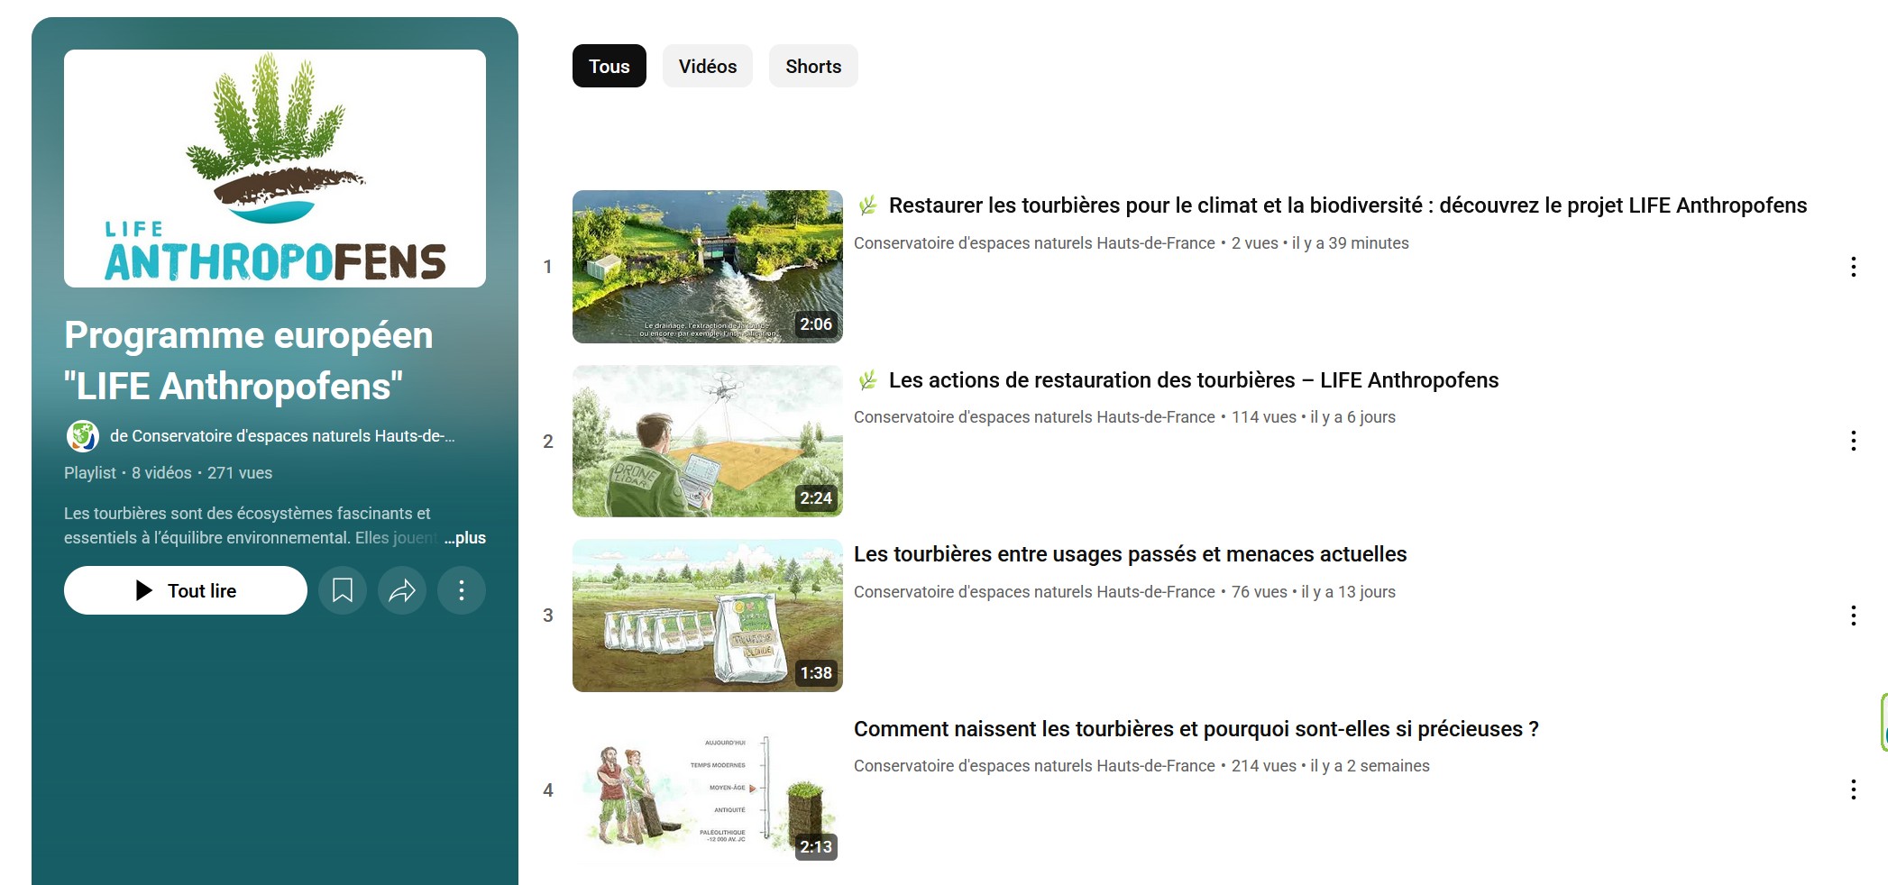
Task: Switch to the Vidéos filter tab
Action: point(707,65)
